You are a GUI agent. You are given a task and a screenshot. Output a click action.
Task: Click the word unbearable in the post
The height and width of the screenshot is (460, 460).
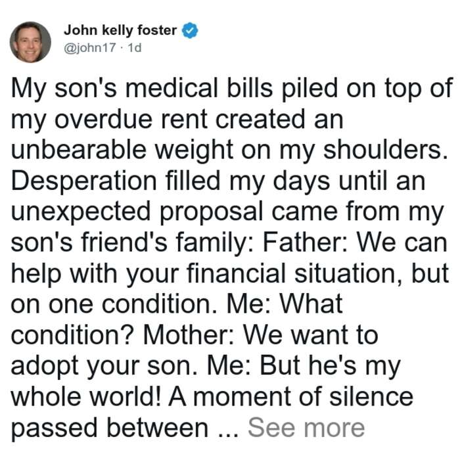[x=79, y=150]
